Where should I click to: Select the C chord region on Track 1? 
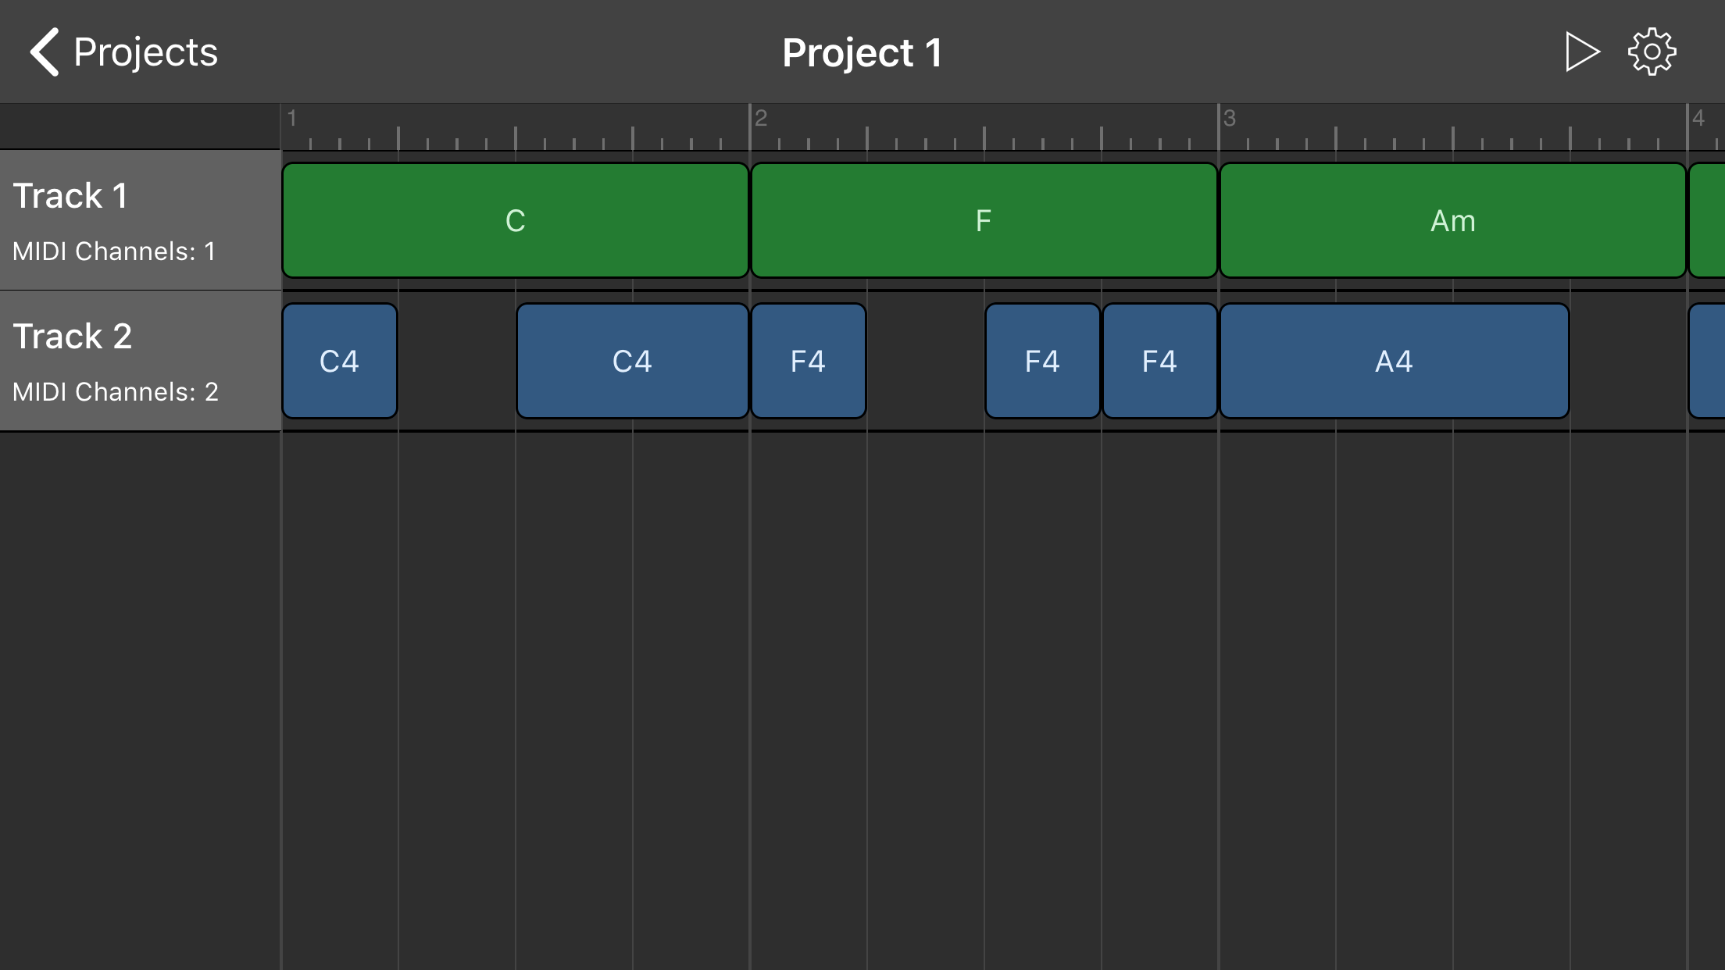click(515, 219)
